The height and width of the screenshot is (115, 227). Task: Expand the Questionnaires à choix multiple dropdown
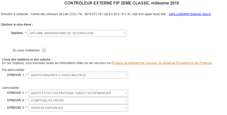78,75
